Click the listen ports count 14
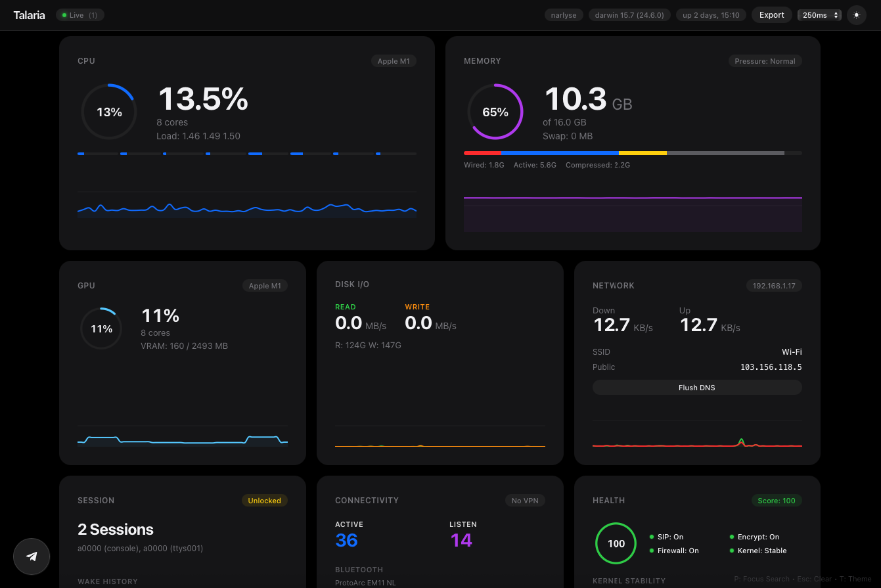Viewport: 881px width, 588px height. pos(461,540)
